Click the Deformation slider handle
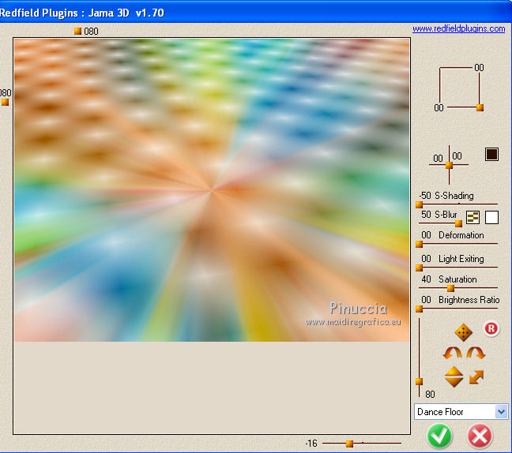The width and height of the screenshot is (512, 453). (420, 245)
